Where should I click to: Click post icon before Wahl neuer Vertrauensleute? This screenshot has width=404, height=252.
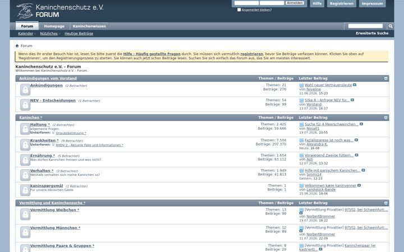pos(301,85)
